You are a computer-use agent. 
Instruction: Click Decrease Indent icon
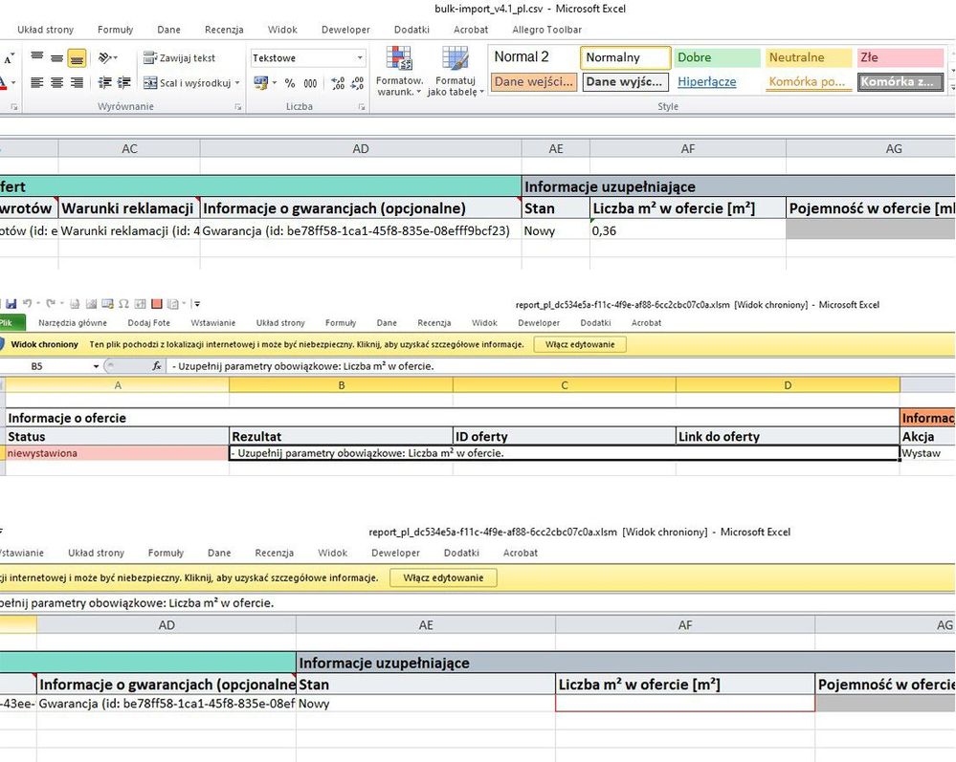point(105,82)
